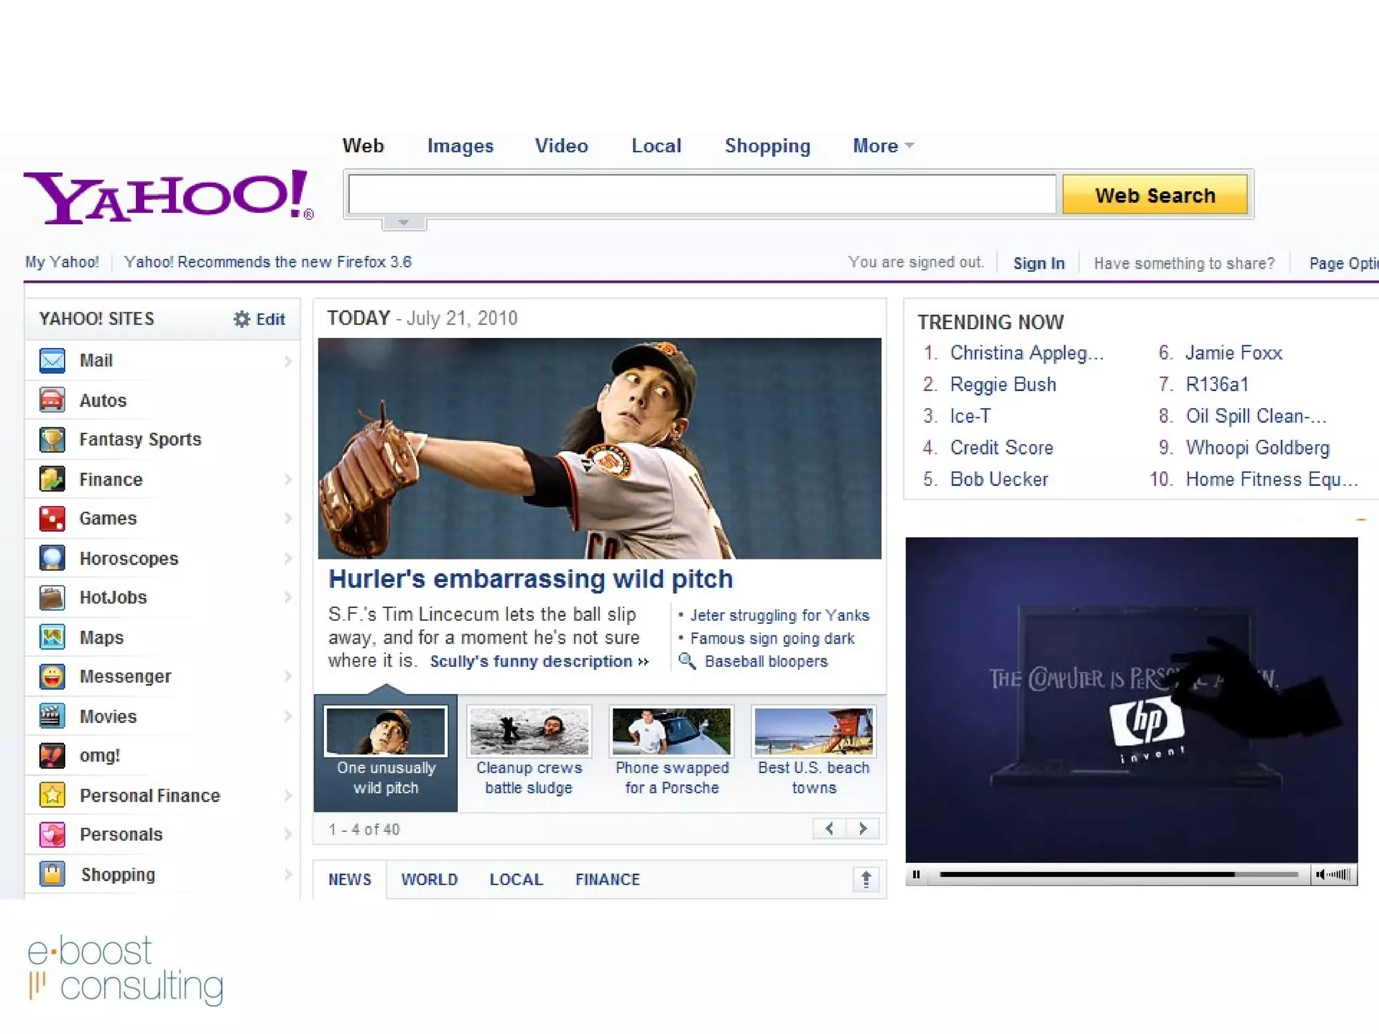
Task: Open the dropdown arrow below the search box
Action: pos(403,223)
